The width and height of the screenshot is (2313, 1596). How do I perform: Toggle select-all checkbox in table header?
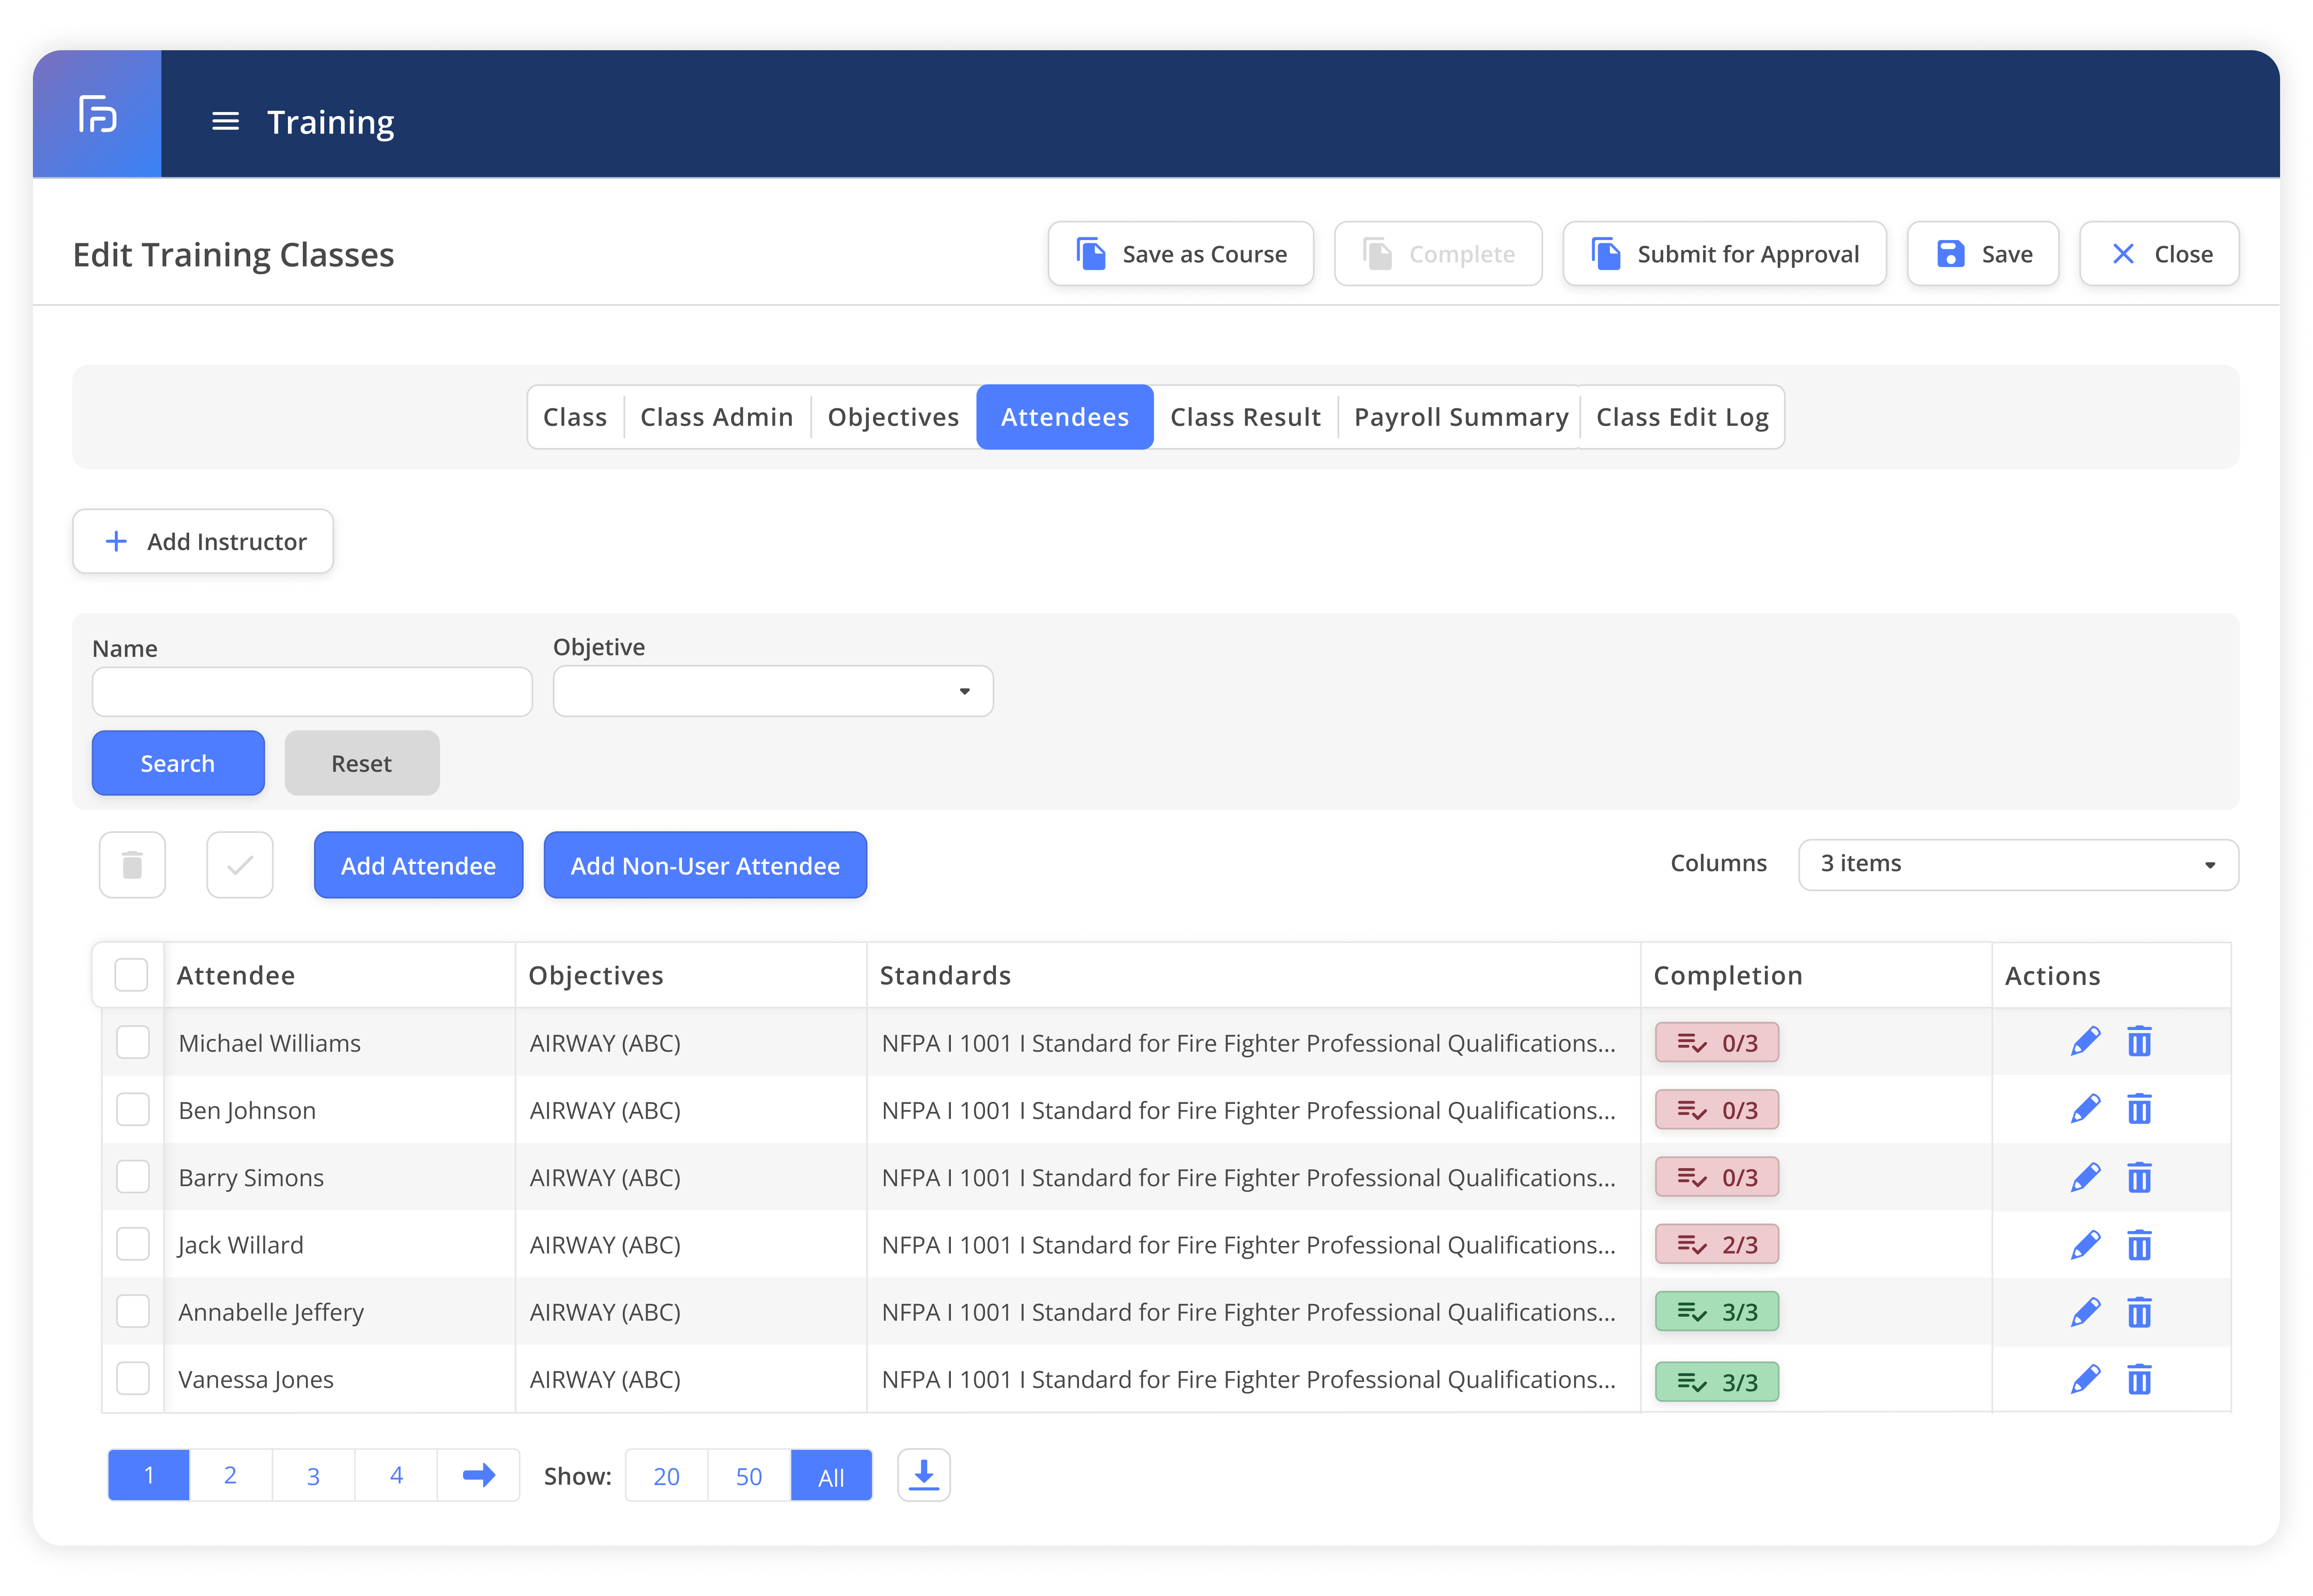[131, 975]
